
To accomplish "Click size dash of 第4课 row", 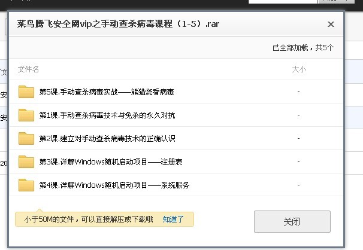I will (299, 185).
